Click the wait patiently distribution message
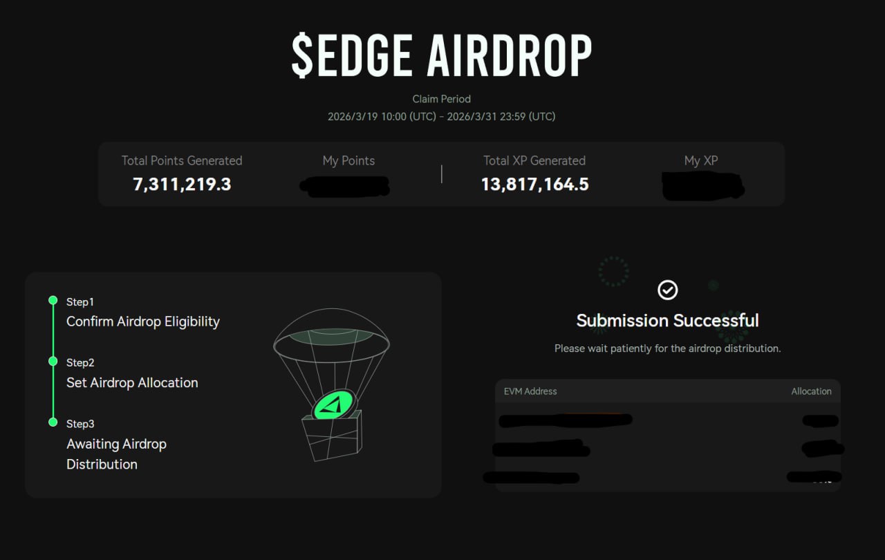Viewport: 885px width, 560px height. click(667, 348)
